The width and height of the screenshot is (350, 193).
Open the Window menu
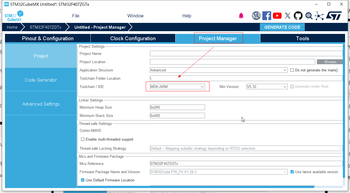tap(135, 16)
